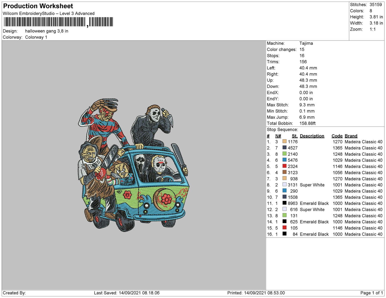Click "Wilcom EmbroideryStudio – Level 3 Advanced" text

(x=49, y=13)
